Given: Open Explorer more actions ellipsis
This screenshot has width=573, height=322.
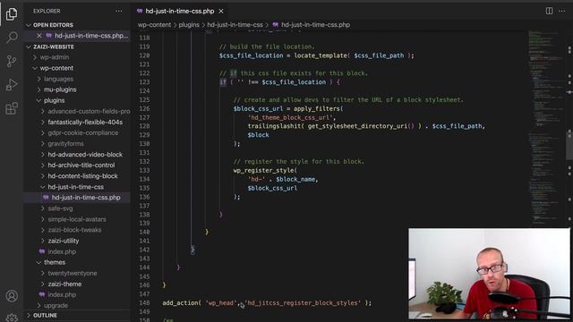Looking at the screenshot, I should point(118,11).
